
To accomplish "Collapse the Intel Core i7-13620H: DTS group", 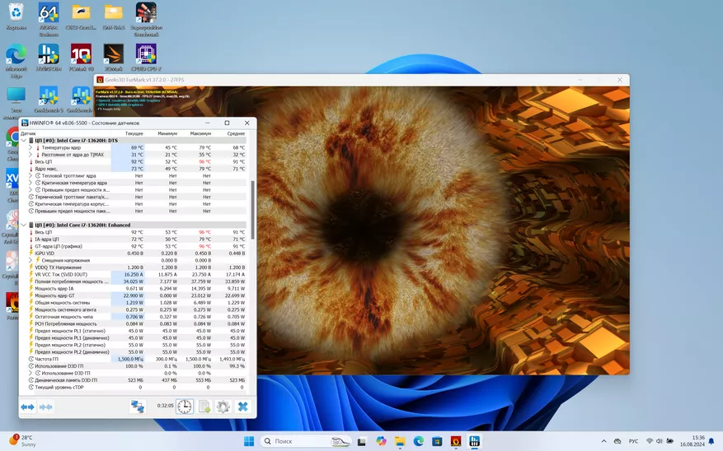I will 24,140.
